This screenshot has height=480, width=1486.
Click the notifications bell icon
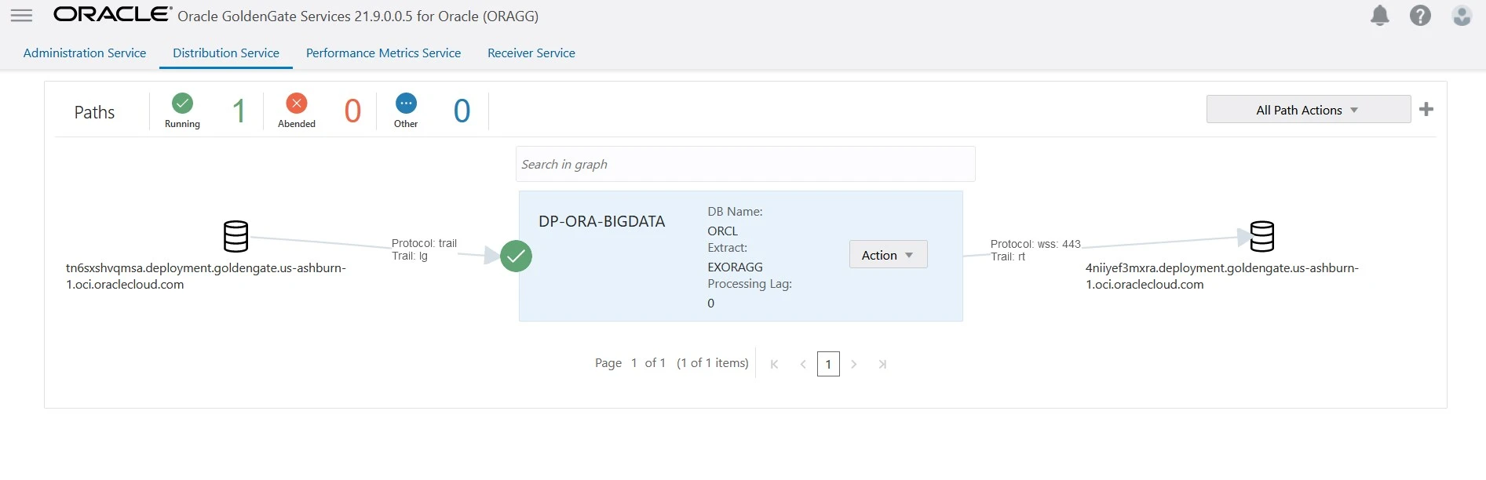pos(1379,16)
